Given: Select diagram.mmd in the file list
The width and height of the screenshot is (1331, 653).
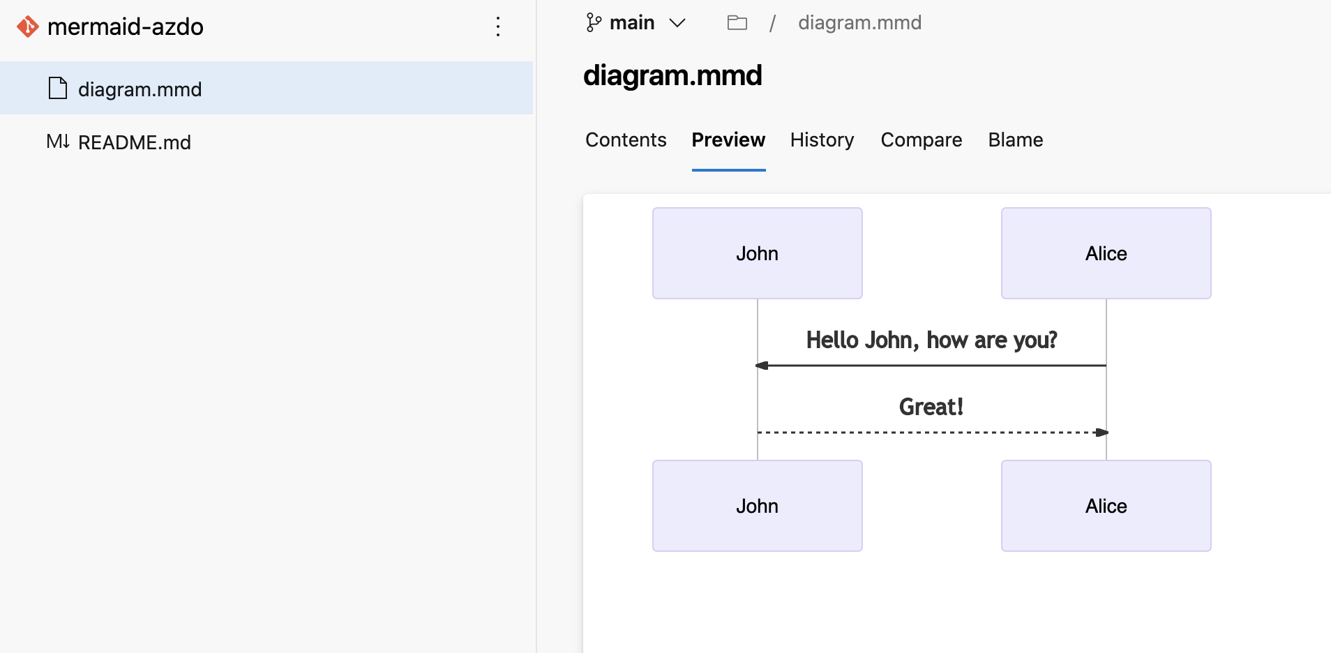Looking at the screenshot, I should pos(140,89).
